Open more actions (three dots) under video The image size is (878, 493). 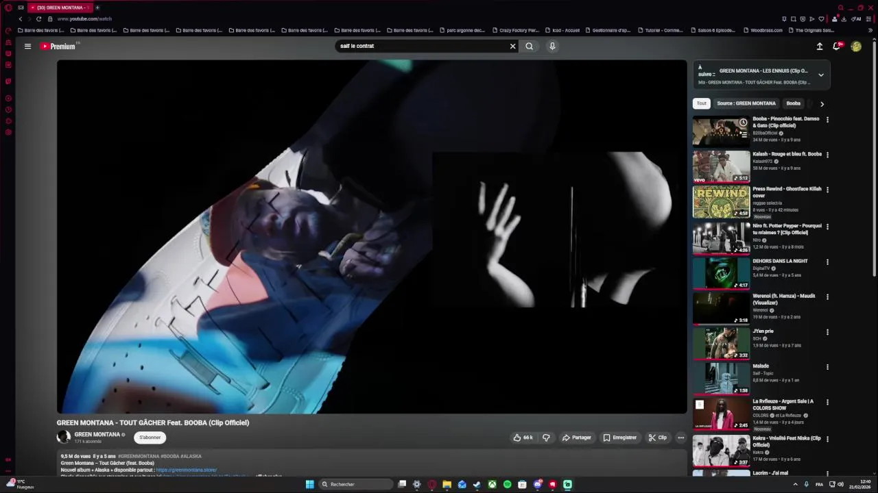pyautogui.click(x=680, y=438)
